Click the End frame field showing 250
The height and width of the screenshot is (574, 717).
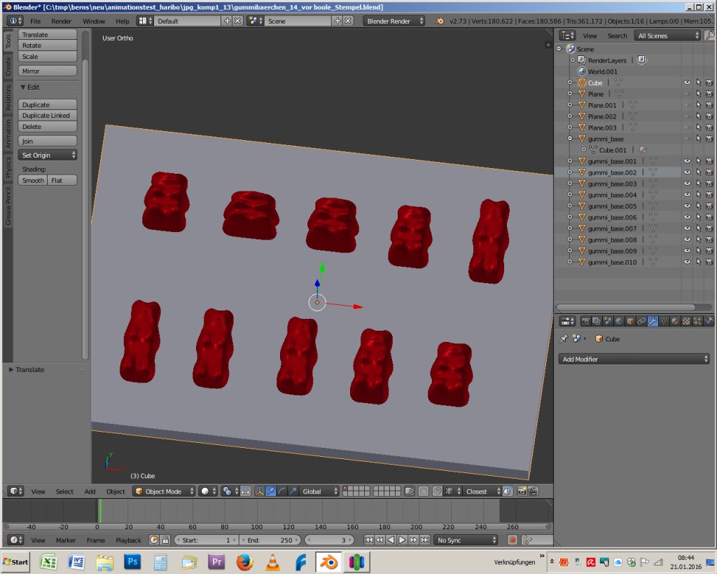click(270, 540)
